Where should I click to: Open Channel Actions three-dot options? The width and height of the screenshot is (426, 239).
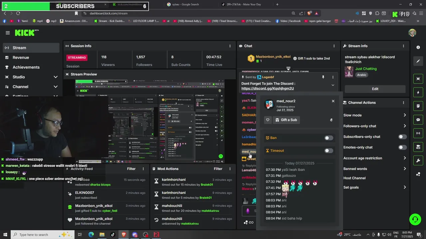click(x=403, y=103)
